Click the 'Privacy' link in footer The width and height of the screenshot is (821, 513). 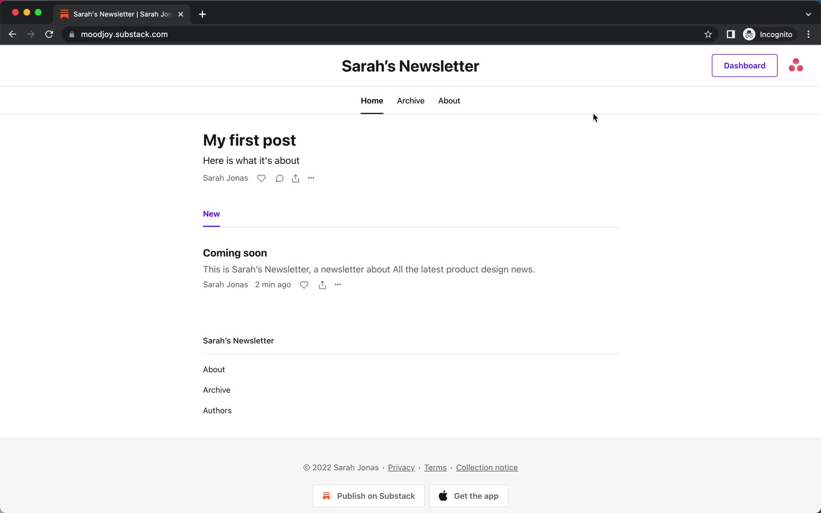(x=402, y=467)
